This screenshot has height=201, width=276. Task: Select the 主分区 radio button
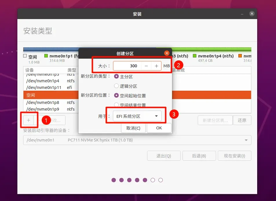click(116, 76)
